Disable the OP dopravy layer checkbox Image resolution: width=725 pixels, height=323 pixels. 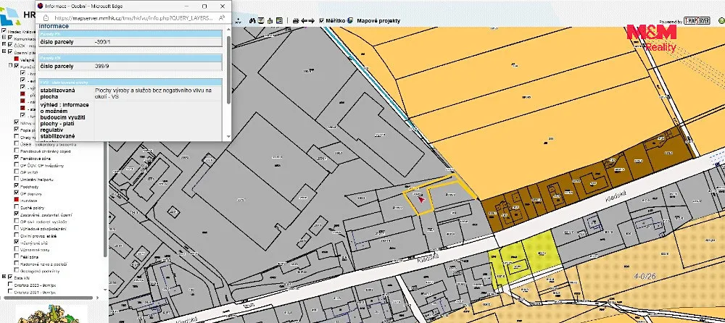(x=16, y=192)
